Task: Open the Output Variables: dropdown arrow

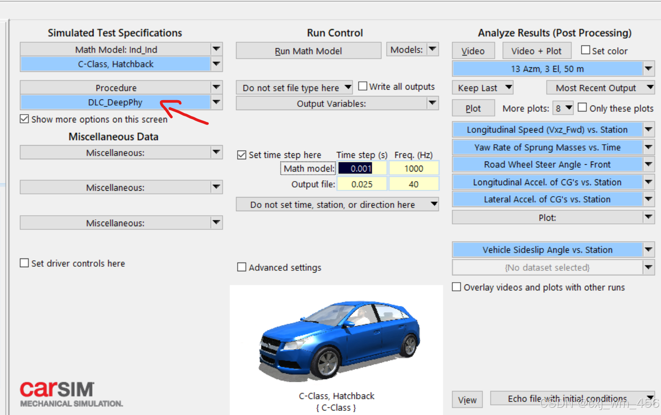Action: click(x=433, y=103)
